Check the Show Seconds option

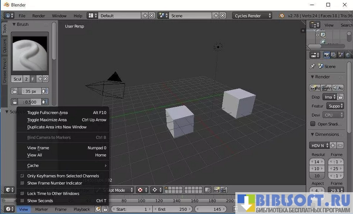click(x=23, y=201)
